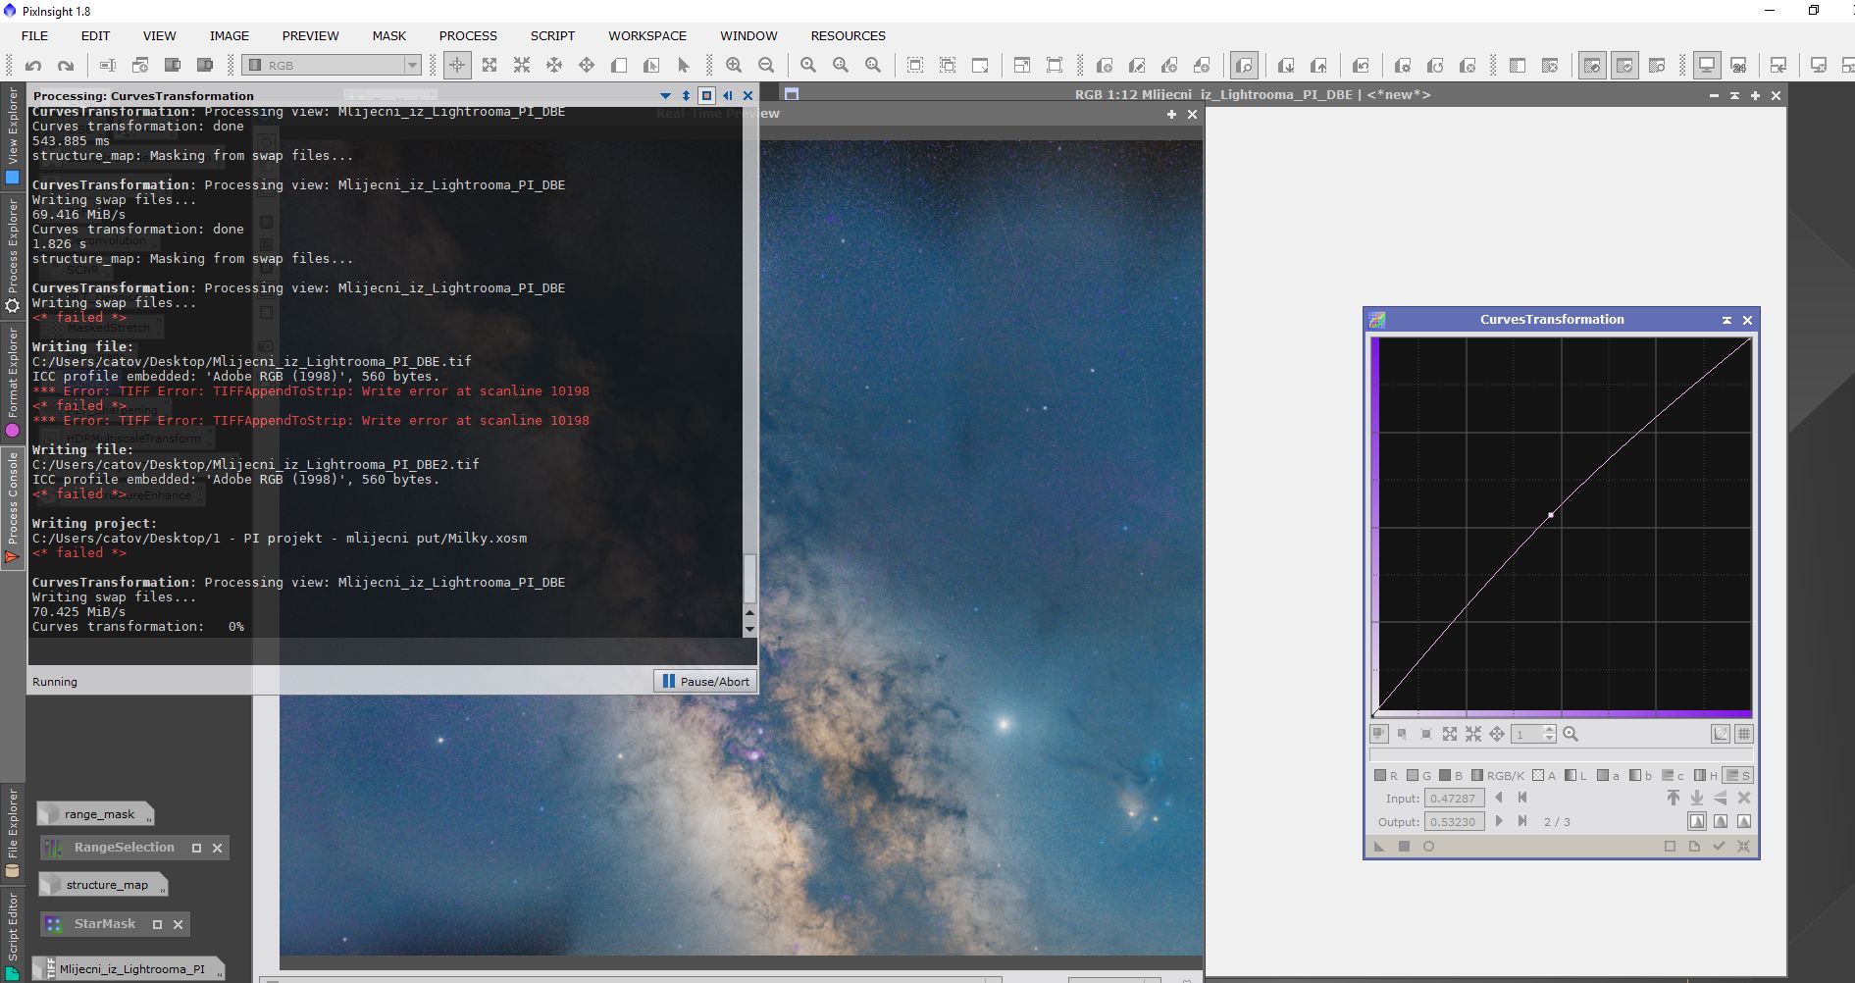Image resolution: width=1855 pixels, height=983 pixels.
Task: Click the Zoom In magnifier in the toolbar
Action: tap(734, 66)
